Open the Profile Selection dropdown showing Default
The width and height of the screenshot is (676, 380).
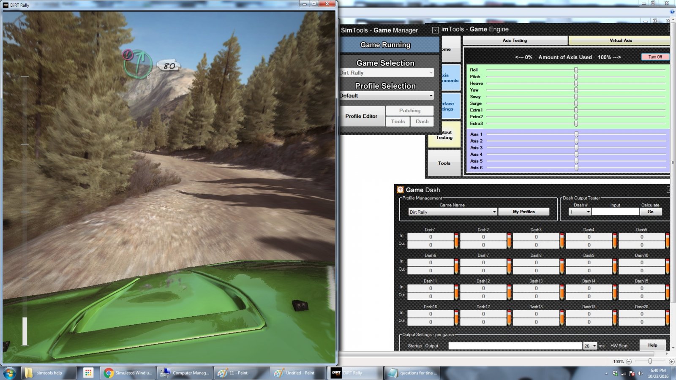[x=387, y=95]
